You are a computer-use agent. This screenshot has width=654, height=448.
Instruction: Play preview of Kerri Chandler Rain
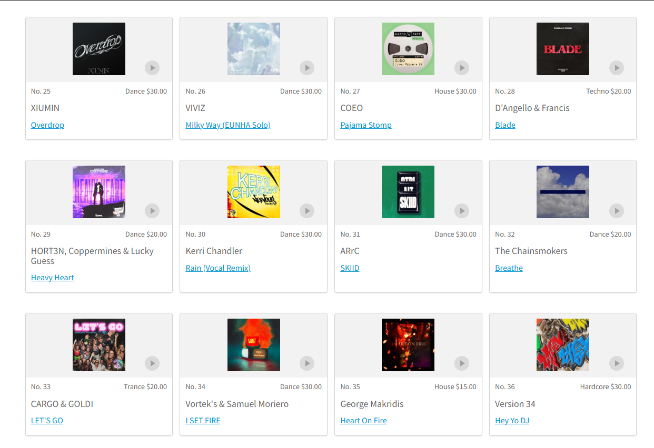tap(307, 211)
